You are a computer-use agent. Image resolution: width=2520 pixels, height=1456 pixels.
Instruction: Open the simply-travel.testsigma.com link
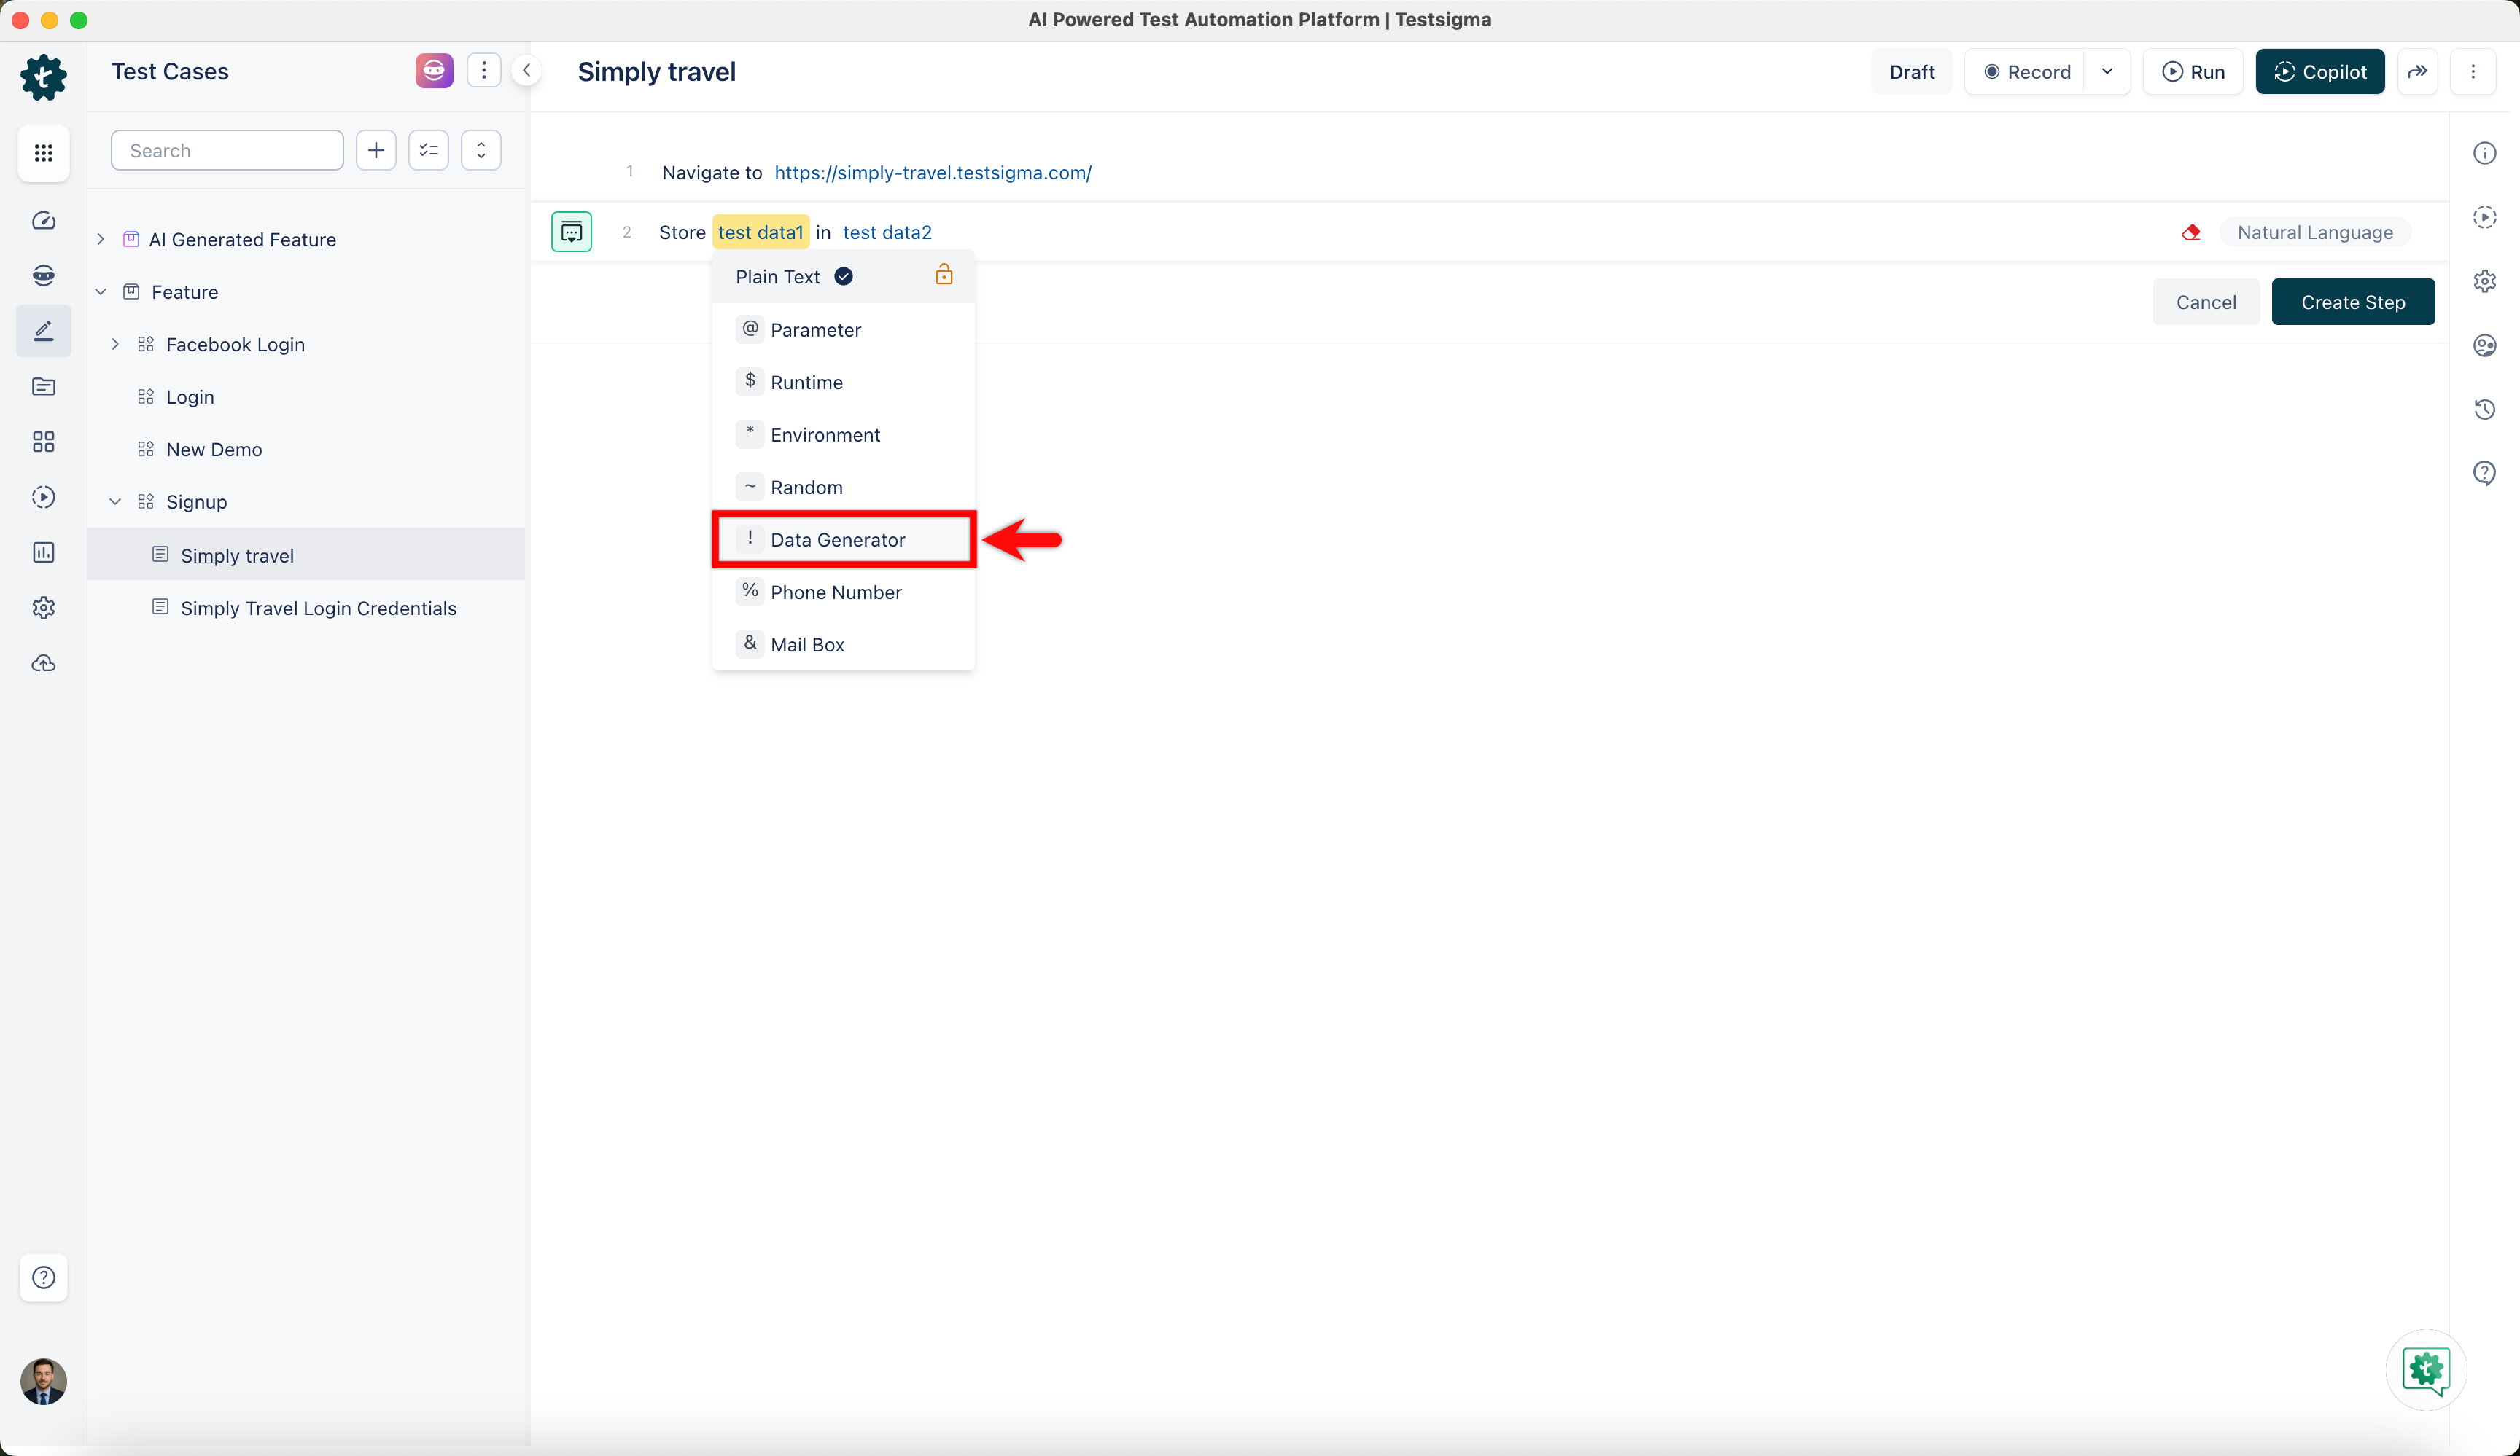933,173
